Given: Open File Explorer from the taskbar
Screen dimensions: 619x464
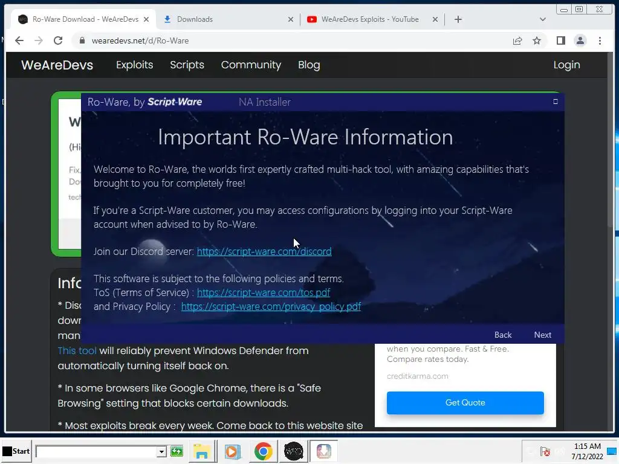Looking at the screenshot, I should [202, 451].
